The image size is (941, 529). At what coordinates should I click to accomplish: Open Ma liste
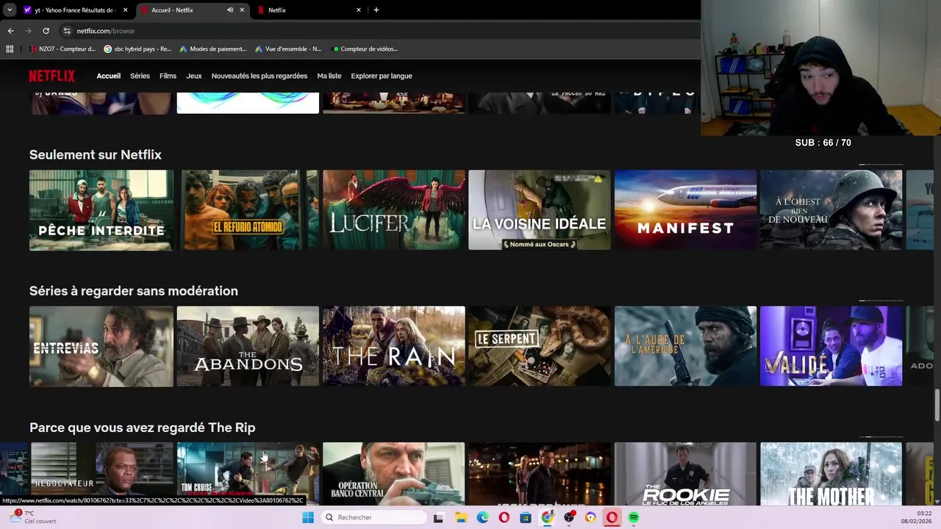coord(329,76)
